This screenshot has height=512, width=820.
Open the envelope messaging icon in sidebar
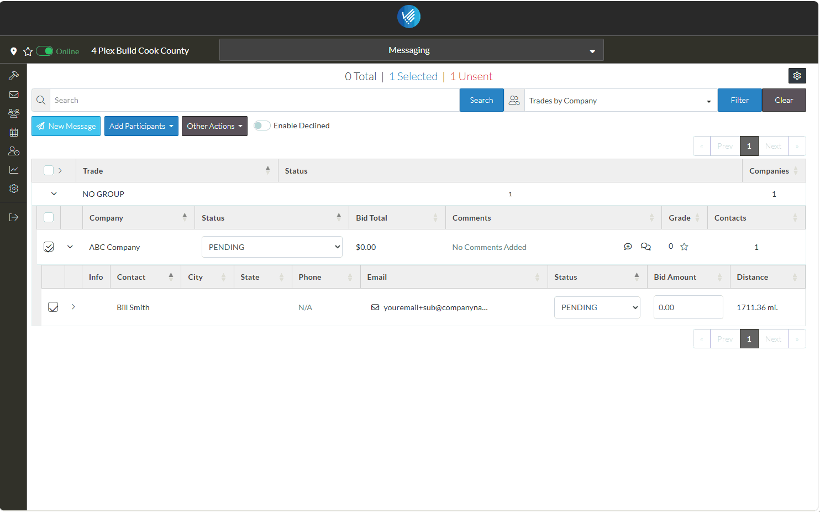point(14,95)
